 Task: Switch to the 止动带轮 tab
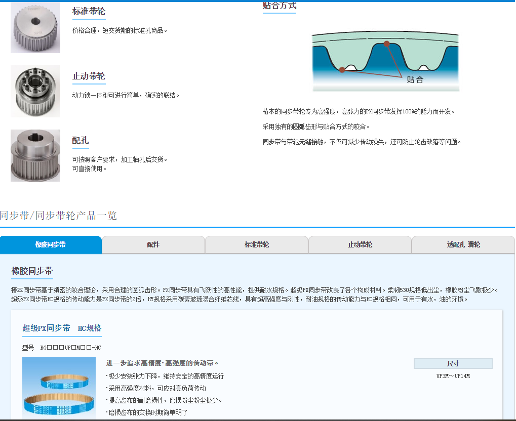pyautogui.click(x=360, y=244)
